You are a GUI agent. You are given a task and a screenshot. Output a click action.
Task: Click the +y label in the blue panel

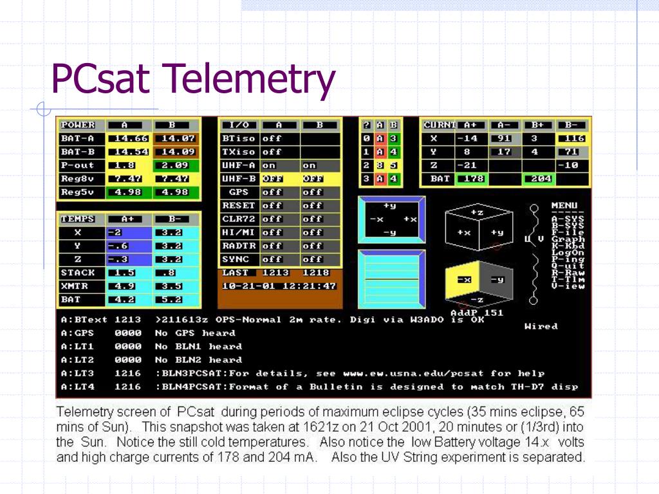(389, 206)
